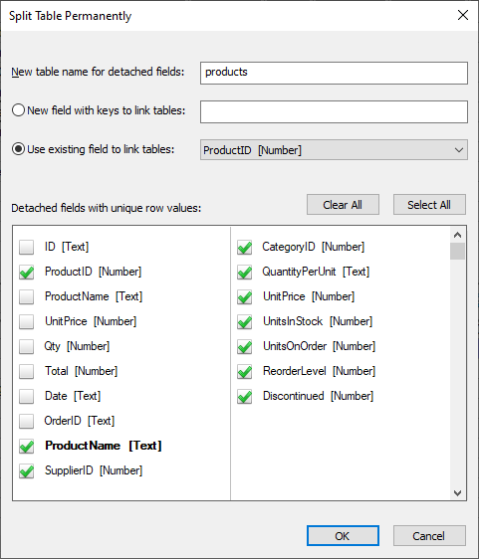Uncheck the SupplierID [Number] checkbox
The width and height of the screenshot is (479, 559).
[x=27, y=470]
